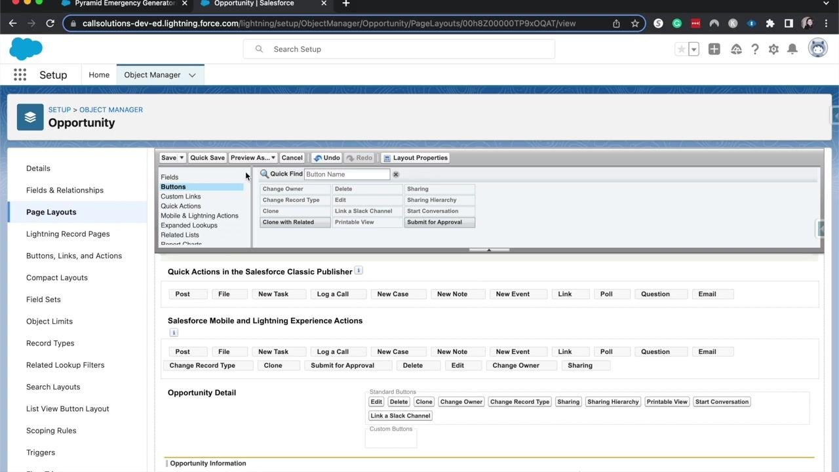Click the info icon under Mobile and Lightning Actions
Image resolution: width=839 pixels, height=472 pixels.
(174, 332)
